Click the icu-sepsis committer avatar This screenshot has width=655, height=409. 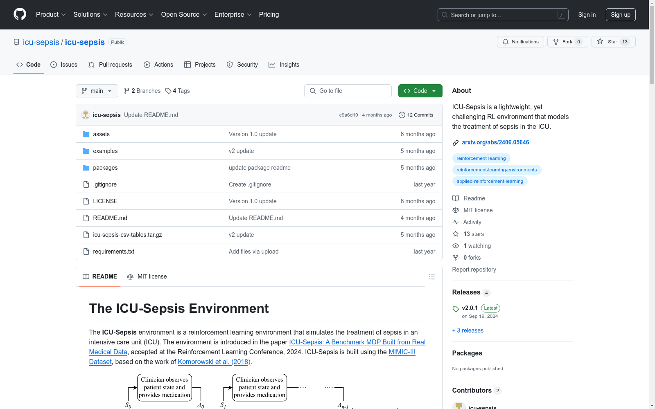(x=86, y=115)
